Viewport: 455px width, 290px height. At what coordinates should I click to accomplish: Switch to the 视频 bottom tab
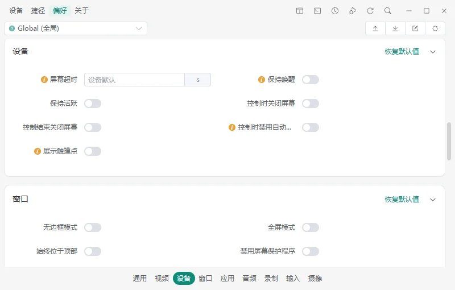click(162, 279)
